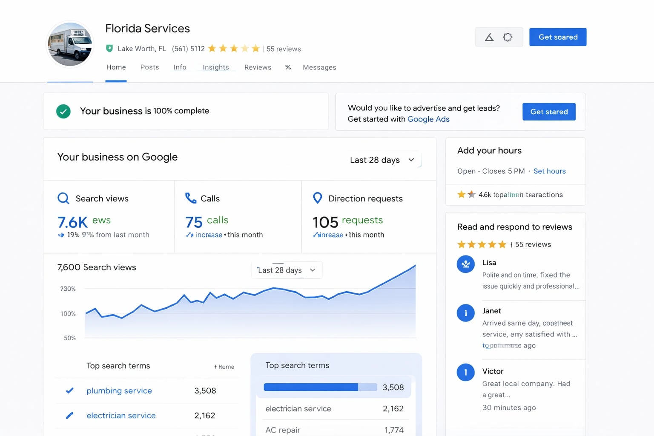Click the green business complete checkmark icon
654x436 pixels.
click(x=63, y=111)
